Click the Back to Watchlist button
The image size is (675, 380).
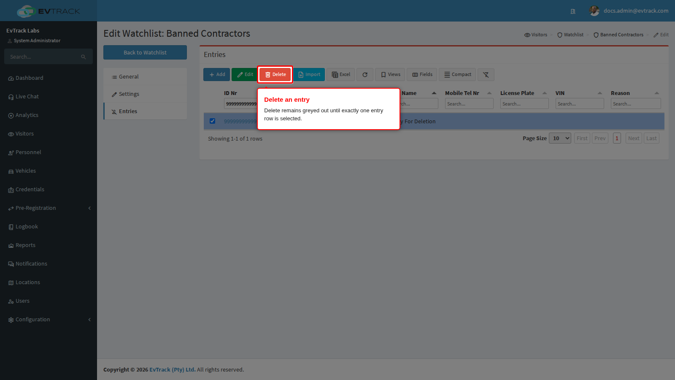tap(145, 52)
